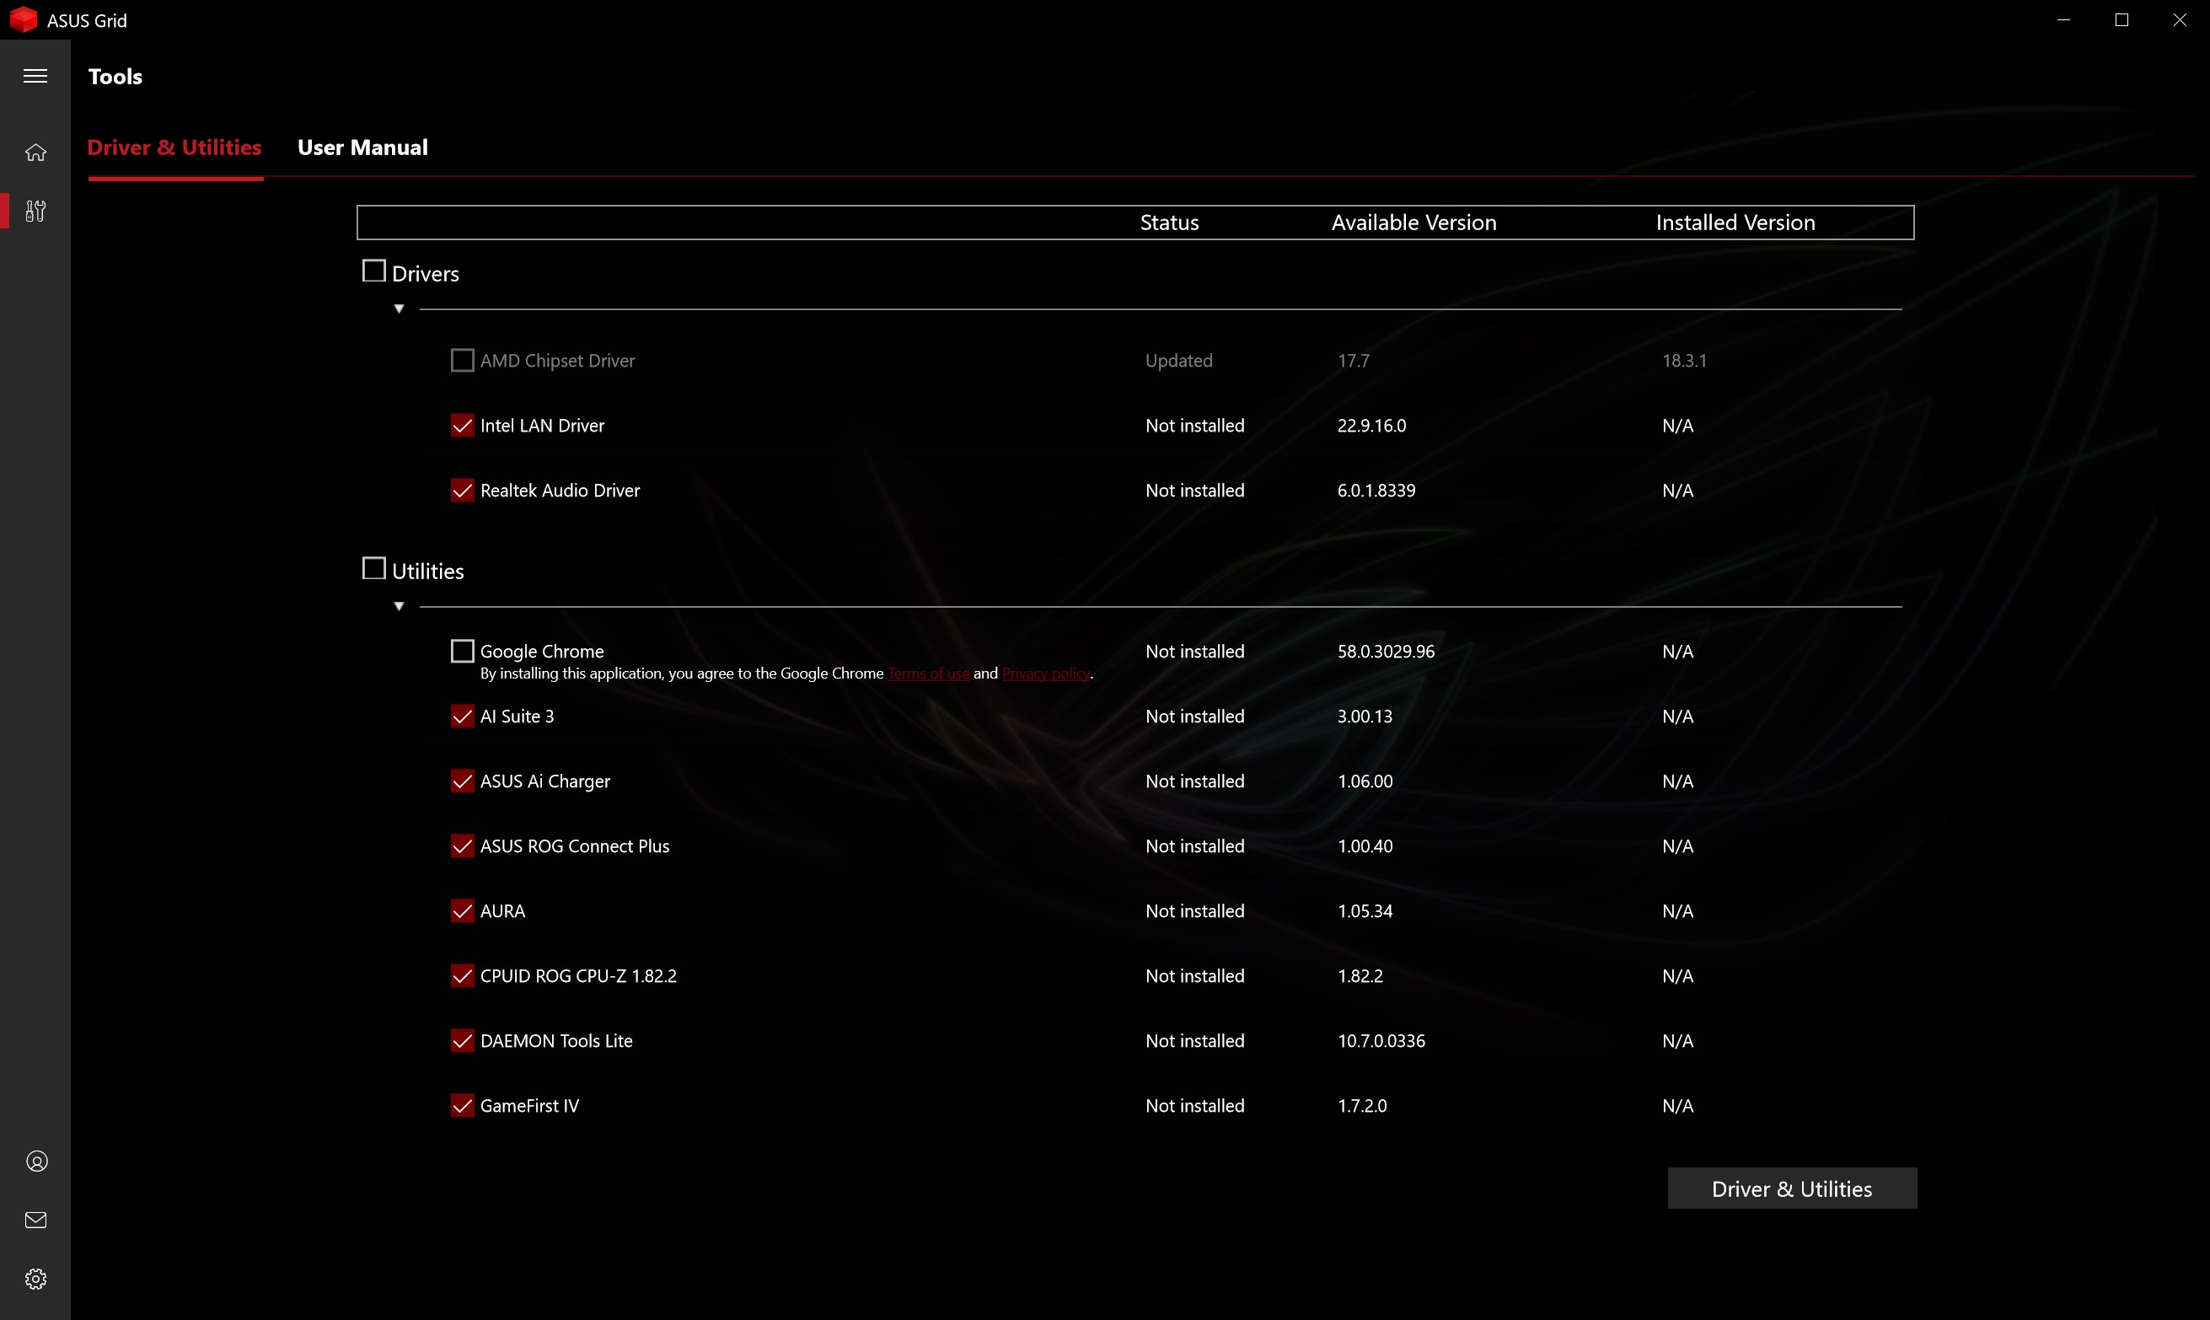Click the ASUS Grid logo icon
2210x1320 pixels.
[x=23, y=19]
